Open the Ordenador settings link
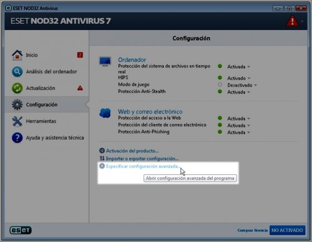This screenshot has height=242, width=312. point(132,60)
